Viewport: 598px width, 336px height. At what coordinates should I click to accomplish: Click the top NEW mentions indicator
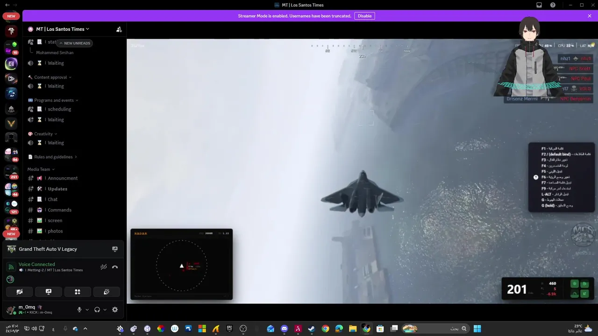[11, 16]
